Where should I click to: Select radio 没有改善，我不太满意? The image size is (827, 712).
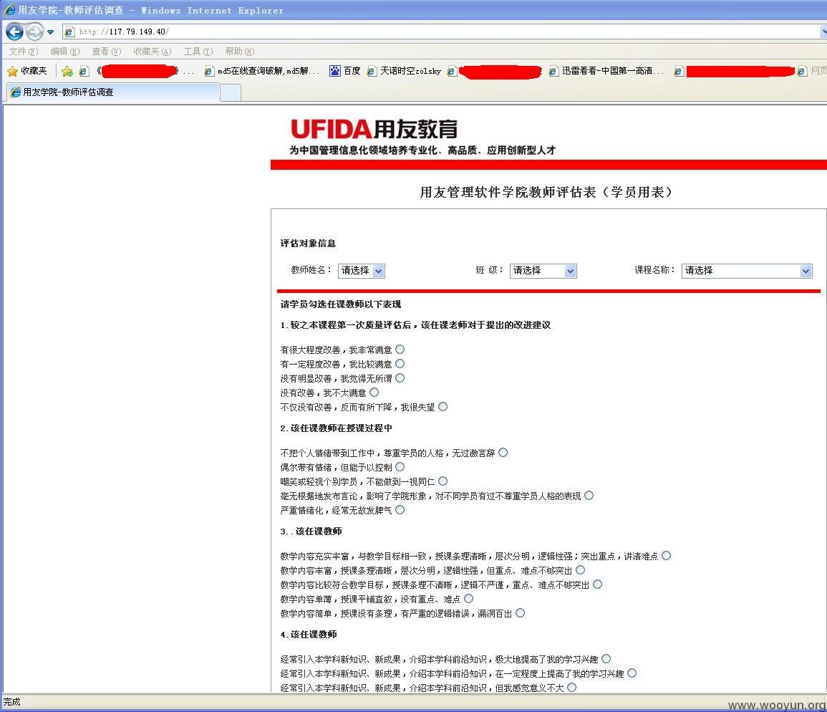(374, 392)
